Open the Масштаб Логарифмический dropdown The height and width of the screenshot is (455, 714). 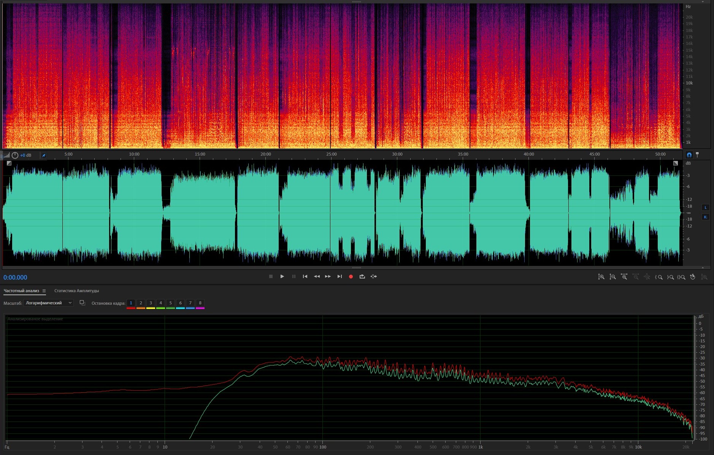coord(48,303)
